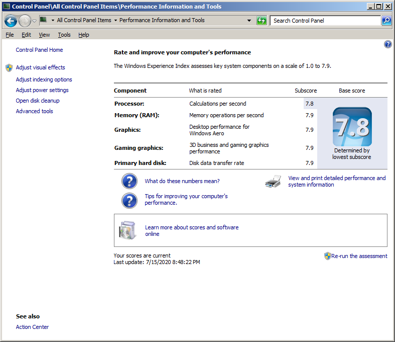Open Adjust power settings
This screenshot has height=342, width=395.
pos(42,90)
